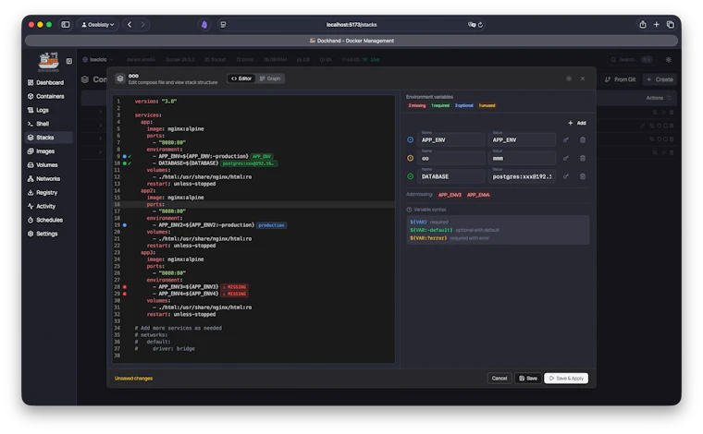Viewport: 703px width, 434px height.
Task: Open a new browser tab
Action: 657,25
